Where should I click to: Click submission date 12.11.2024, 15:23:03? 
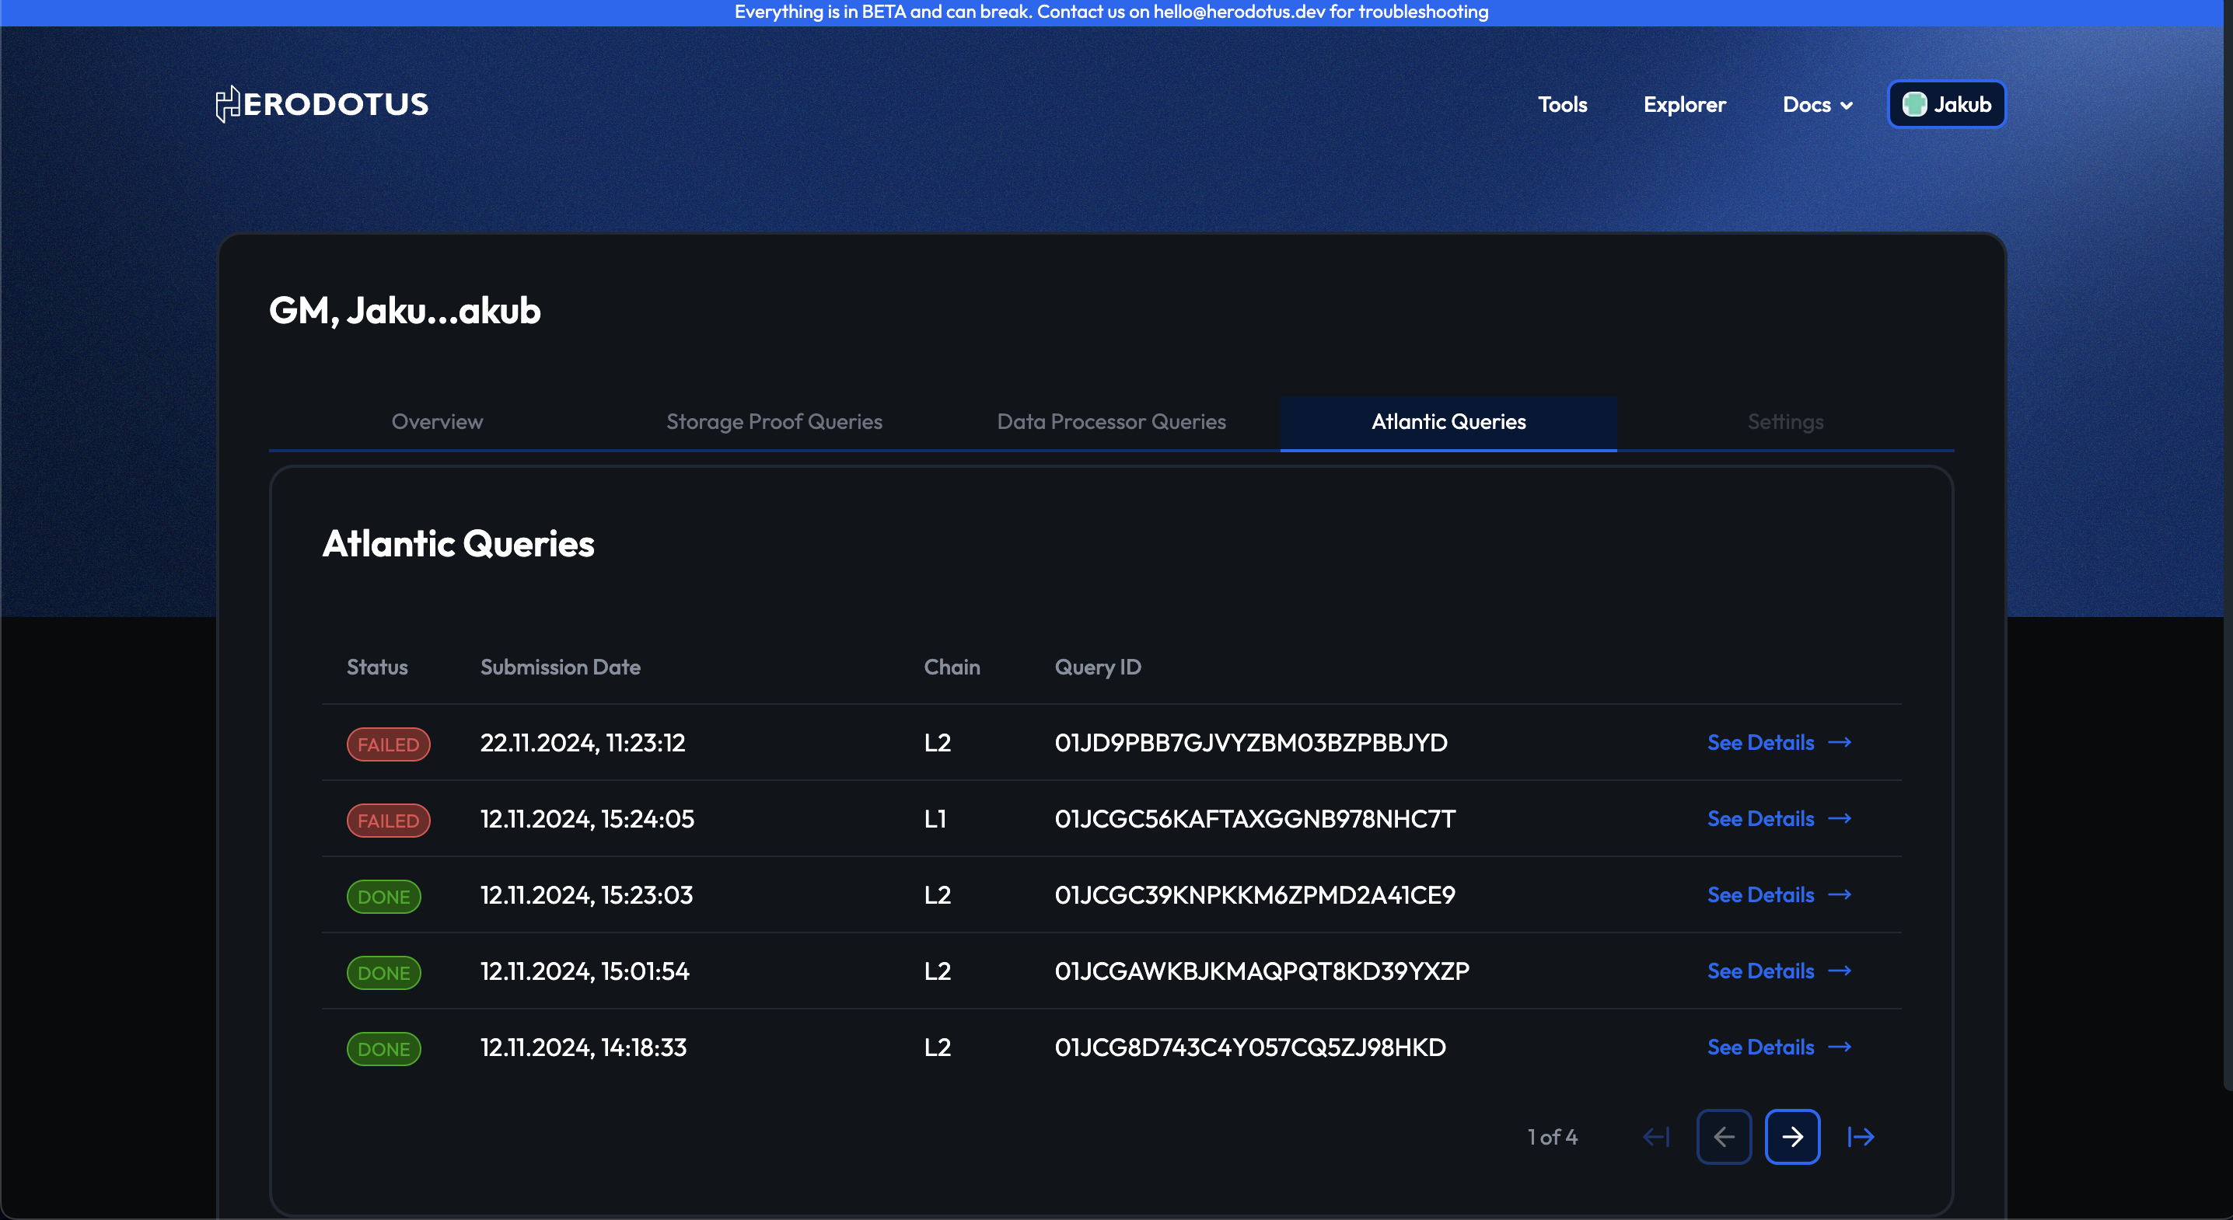(587, 895)
